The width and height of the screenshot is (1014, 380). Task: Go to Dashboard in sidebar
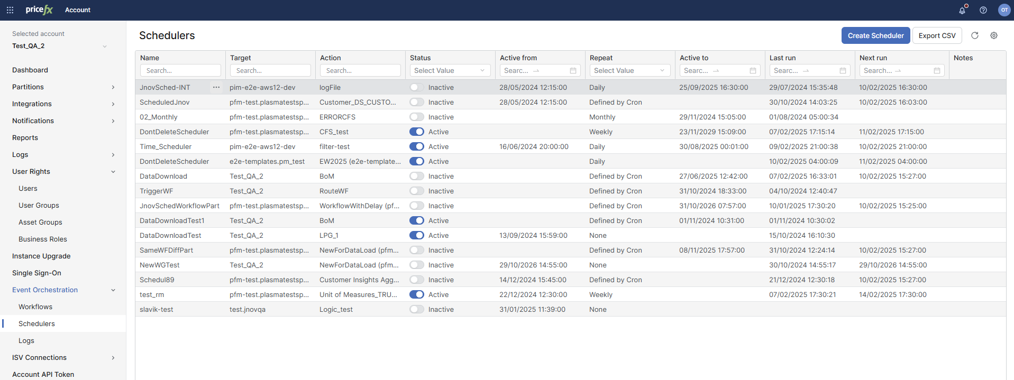[x=30, y=70]
